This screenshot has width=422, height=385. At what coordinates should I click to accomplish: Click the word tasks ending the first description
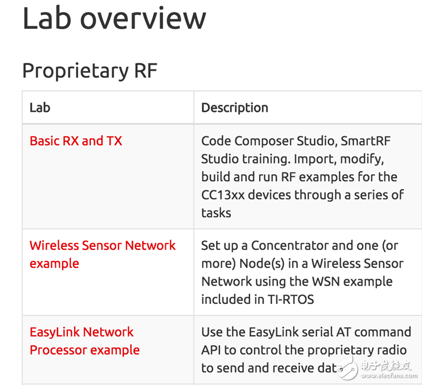pyautogui.click(x=216, y=213)
